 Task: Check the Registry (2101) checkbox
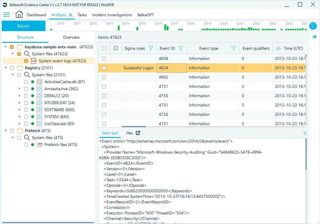point(12,68)
